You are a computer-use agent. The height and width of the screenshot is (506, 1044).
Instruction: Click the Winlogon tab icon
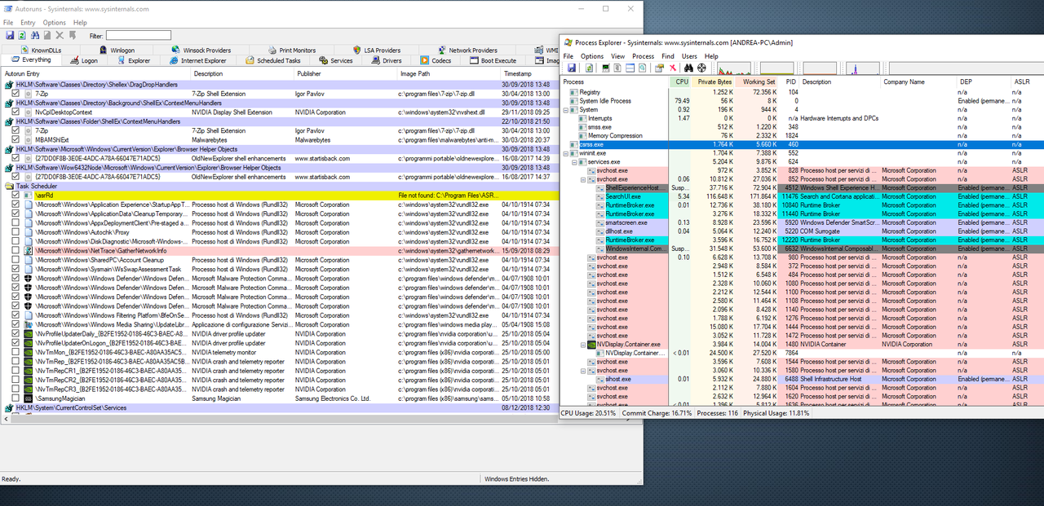click(x=103, y=50)
